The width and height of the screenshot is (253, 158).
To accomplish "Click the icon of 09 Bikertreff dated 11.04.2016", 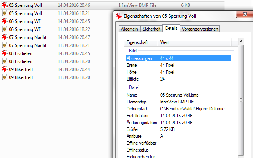I will (x=5, y=77).
